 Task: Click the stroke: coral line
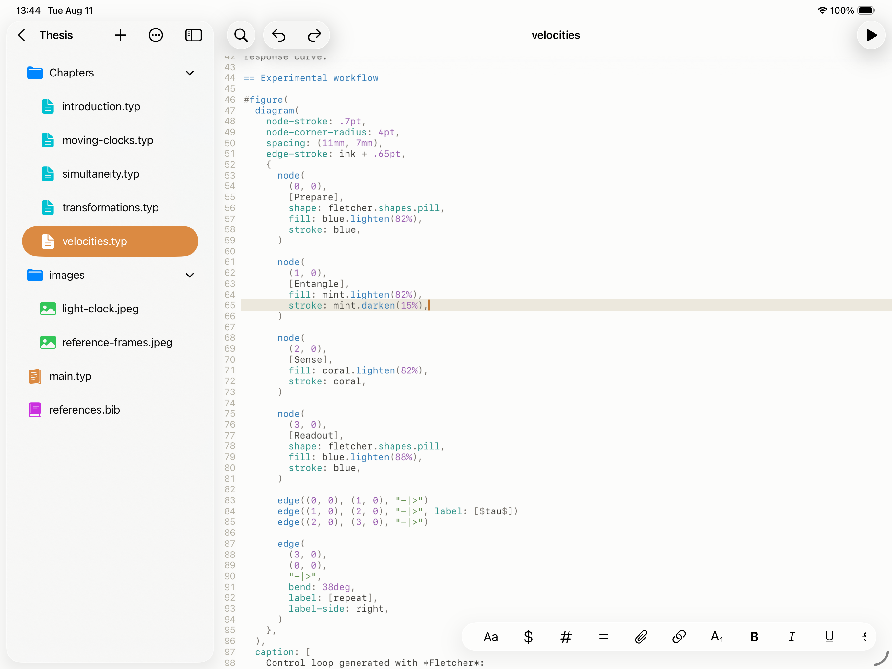coord(327,381)
